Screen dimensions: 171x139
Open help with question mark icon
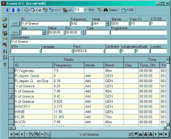(5, 65)
